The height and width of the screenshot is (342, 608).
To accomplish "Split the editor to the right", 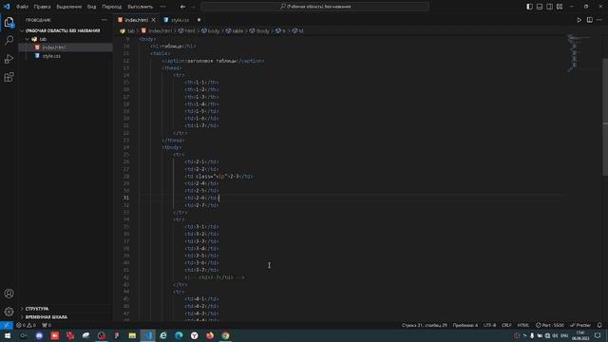I will 589,20.
